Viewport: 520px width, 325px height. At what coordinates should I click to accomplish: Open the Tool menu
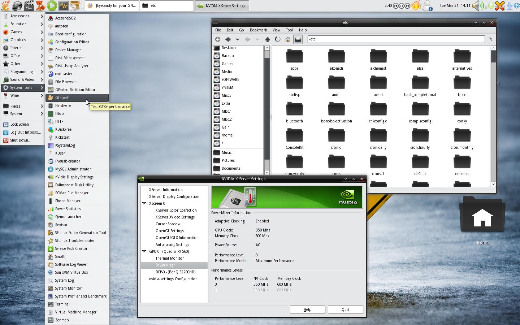point(289,30)
